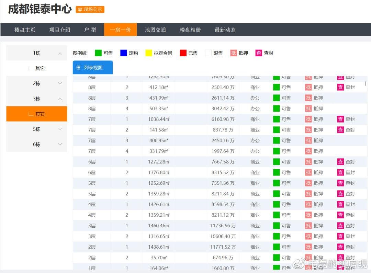Screen dimensions: 371x273
Task: Click the white 限售 legend swatch
Action: (208, 53)
